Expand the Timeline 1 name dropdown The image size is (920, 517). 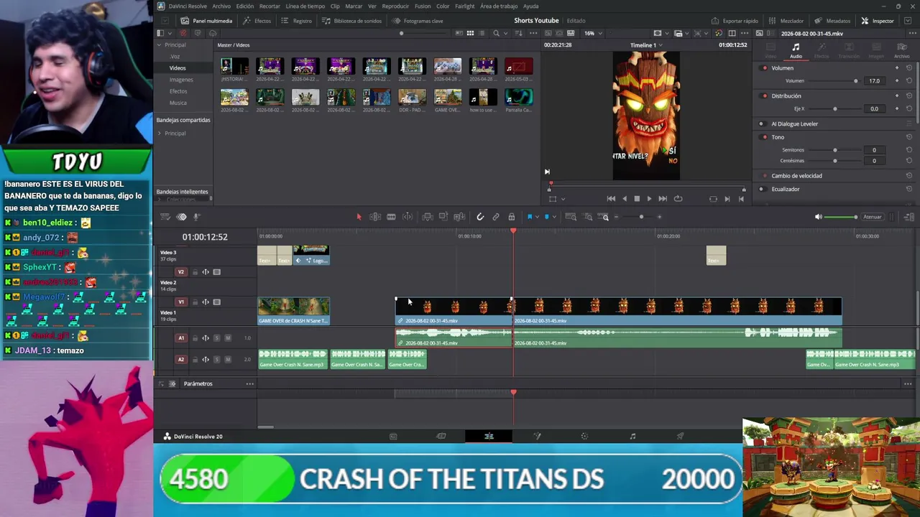click(x=661, y=45)
